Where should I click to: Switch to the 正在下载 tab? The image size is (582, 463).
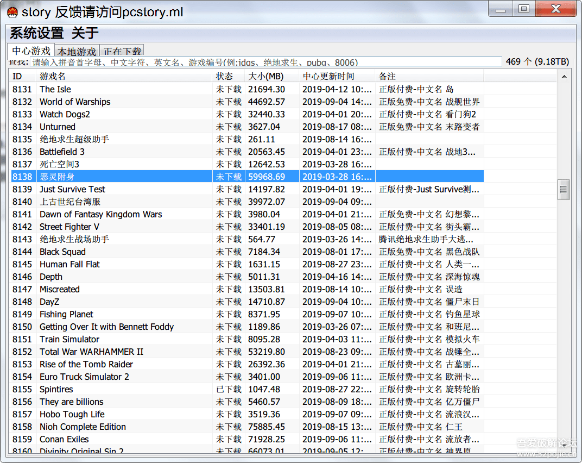[x=122, y=52]
